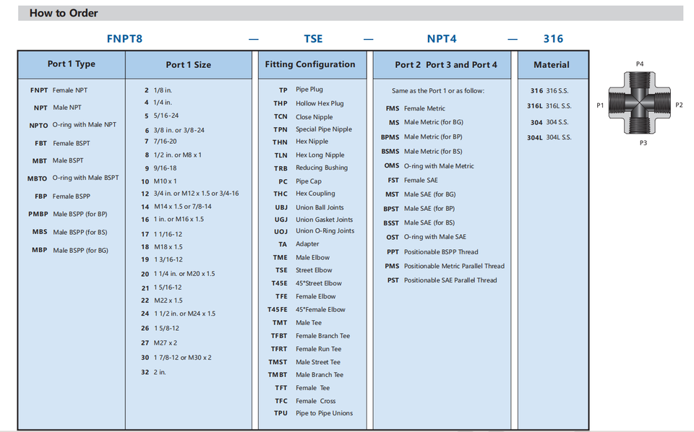Click 'PC Pipe Cap' entry
The image size is (694, 432).
pos(300,181)
